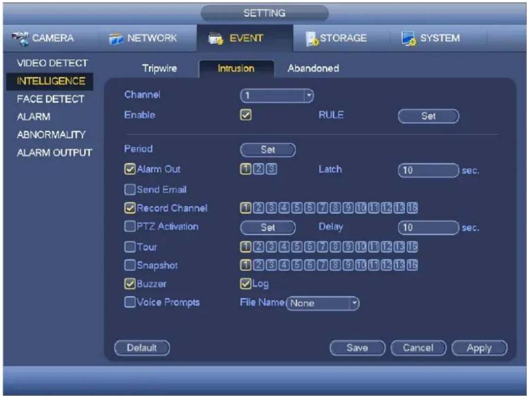Toggle Record Channel number 12
The height and width of the screenshot is (396, 527).
pyautogui.click(x=387, y=208)
